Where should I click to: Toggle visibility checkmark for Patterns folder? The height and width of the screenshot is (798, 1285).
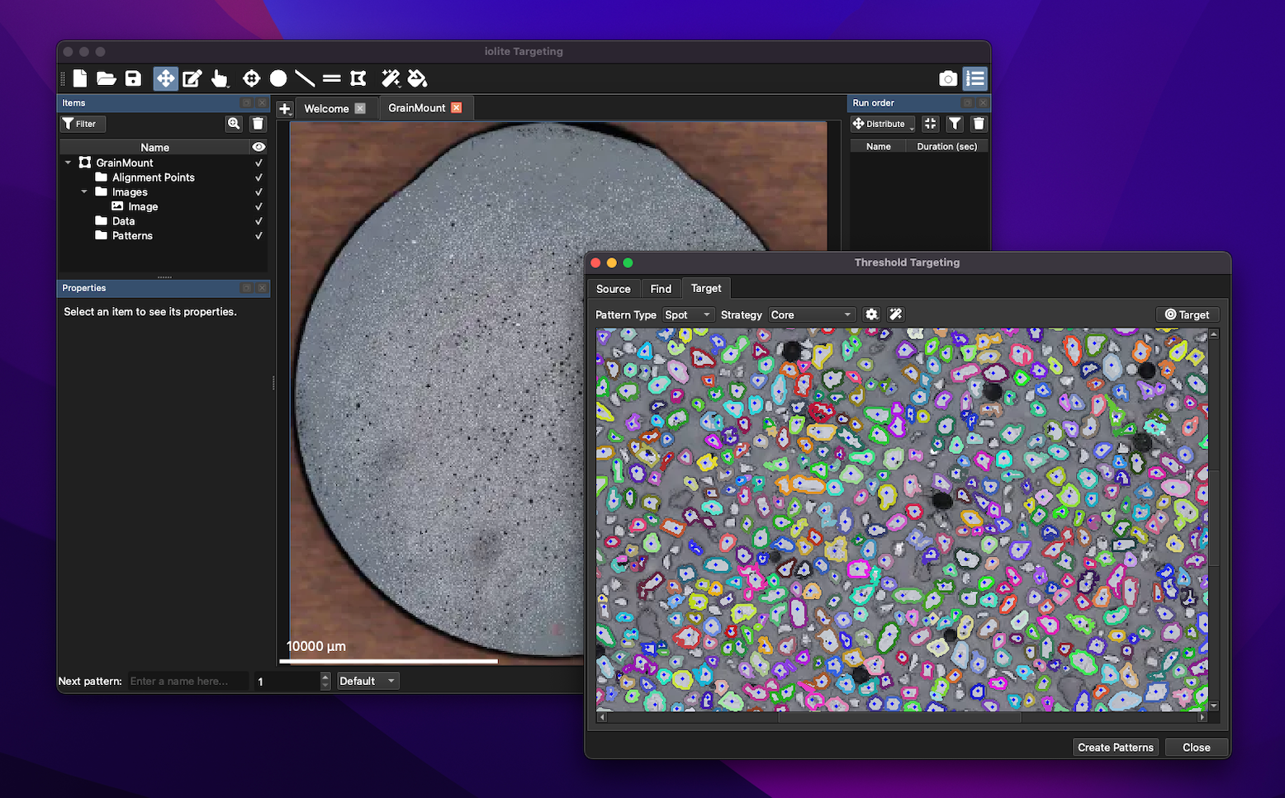(258, 236)
